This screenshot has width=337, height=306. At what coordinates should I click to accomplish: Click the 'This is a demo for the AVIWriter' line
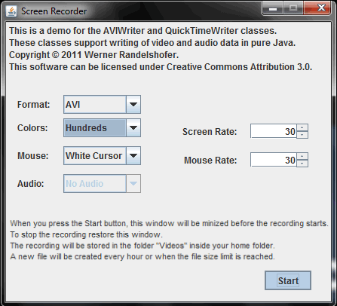coord(143,31)
